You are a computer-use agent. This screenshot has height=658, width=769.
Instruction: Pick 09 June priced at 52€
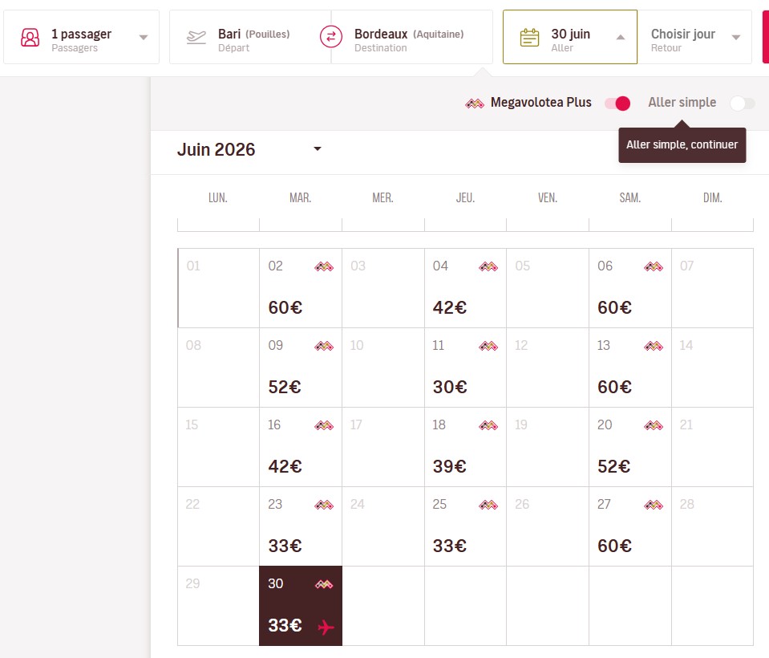300,368
